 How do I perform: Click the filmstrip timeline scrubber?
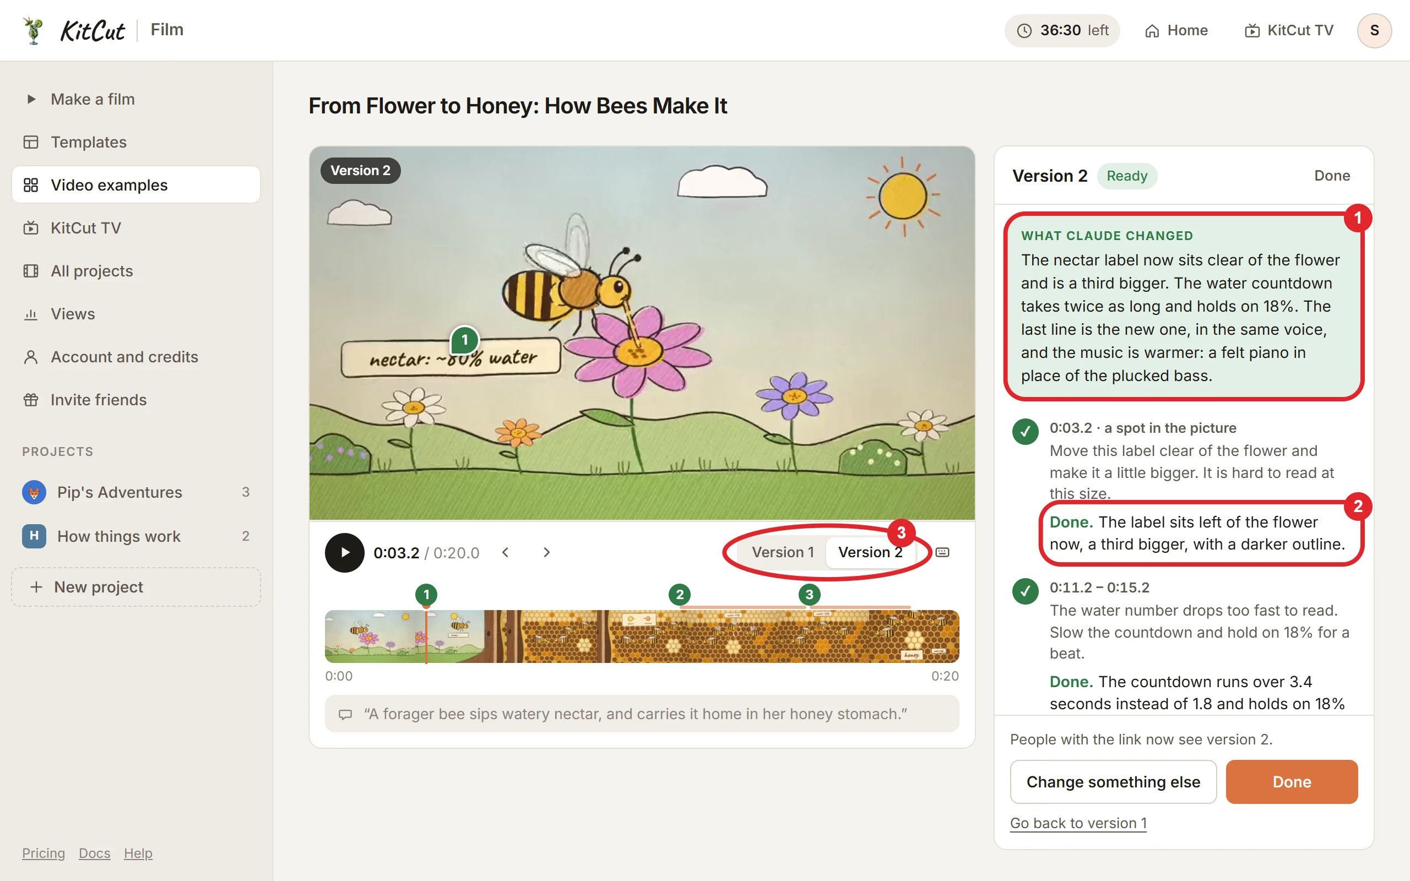coord(642,637)
